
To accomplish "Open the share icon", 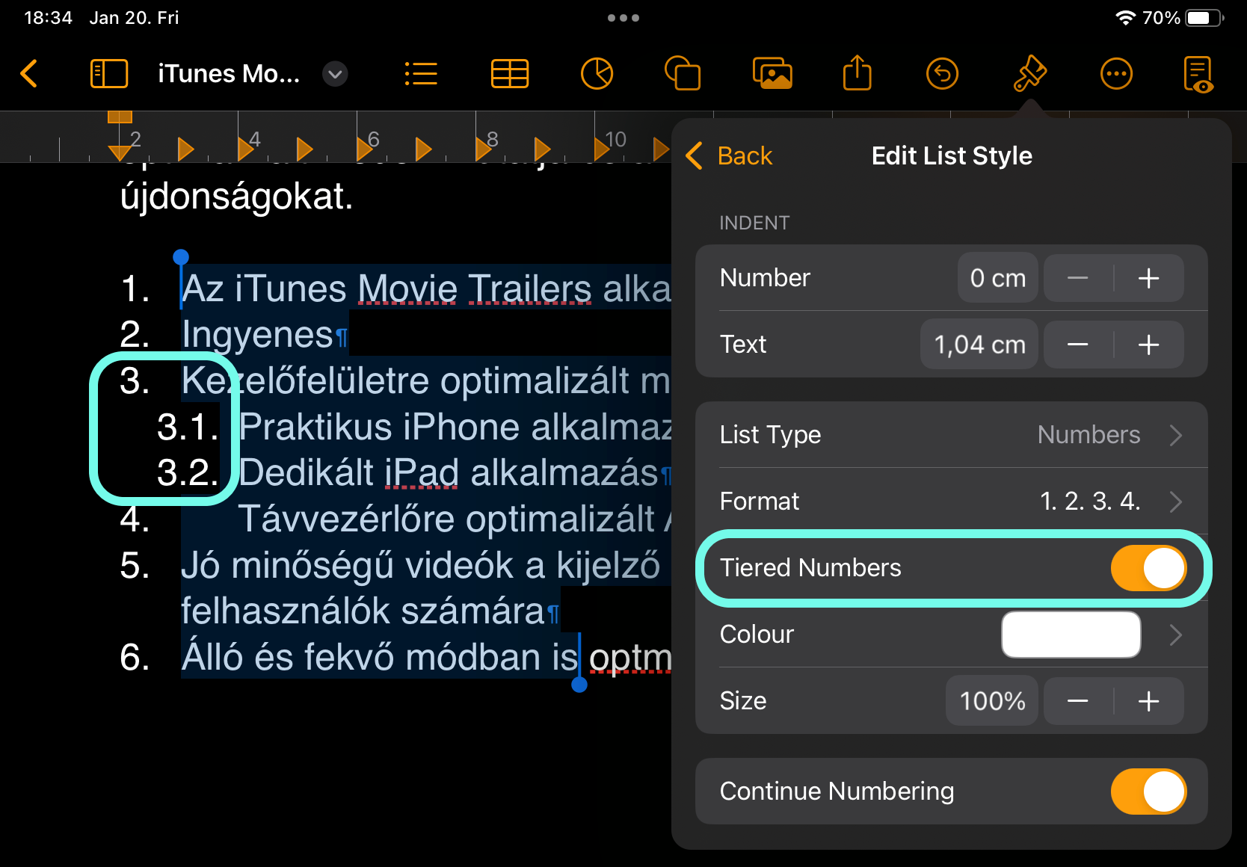I will point(857,72).
